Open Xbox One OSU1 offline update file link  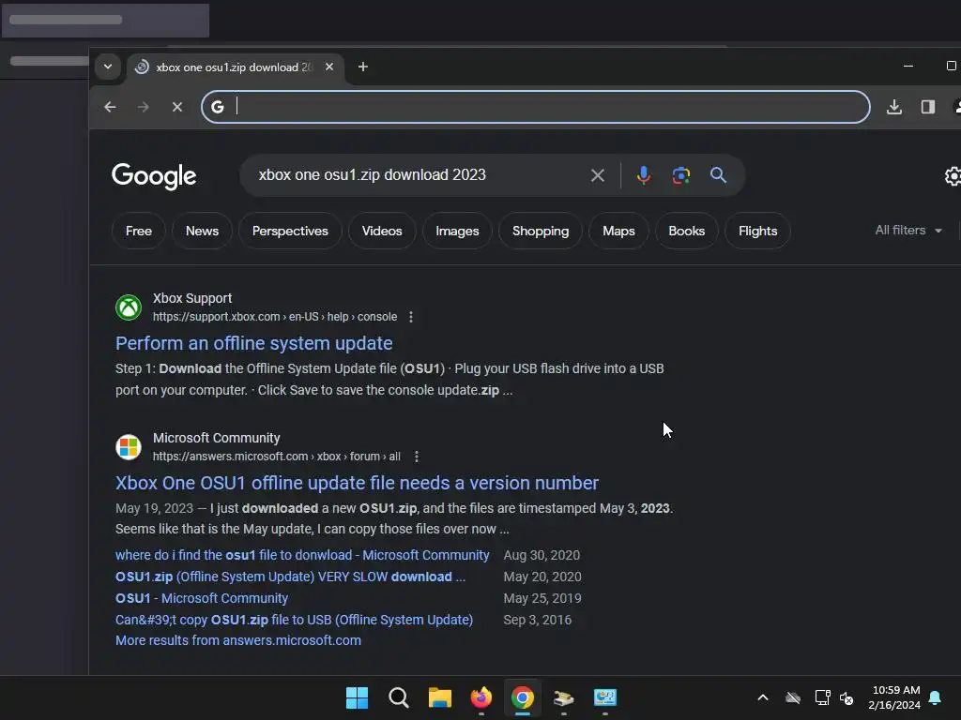[357, 483]
